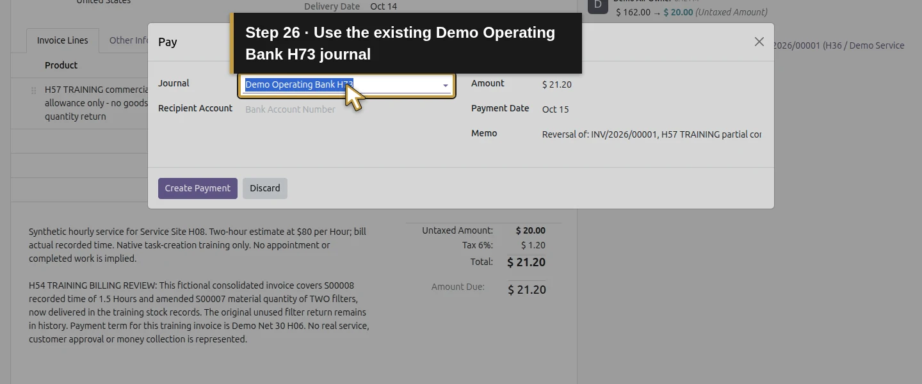
Task: Click the Payment Date label
Action: tap(500, 108)
